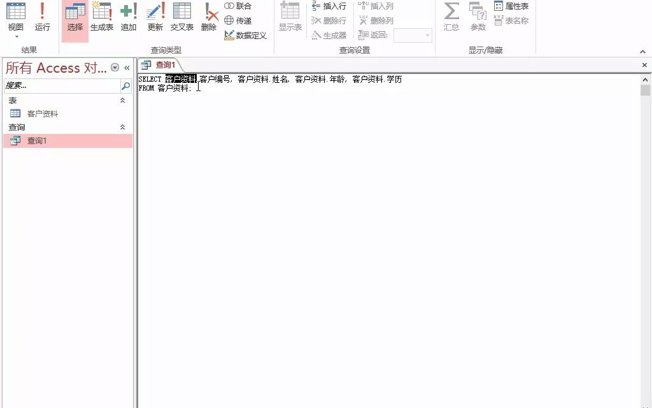
Task: Open the navigation pane category dropdown
Action: (x=115, y=68)
